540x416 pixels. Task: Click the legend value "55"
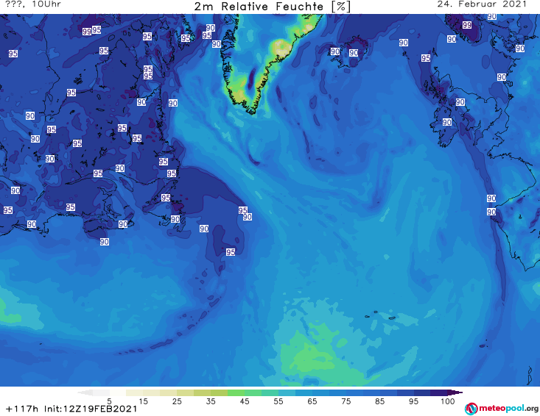click(278, 401)
